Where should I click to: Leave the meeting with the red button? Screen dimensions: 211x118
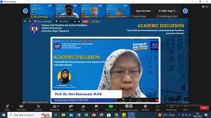click(204, 108)
